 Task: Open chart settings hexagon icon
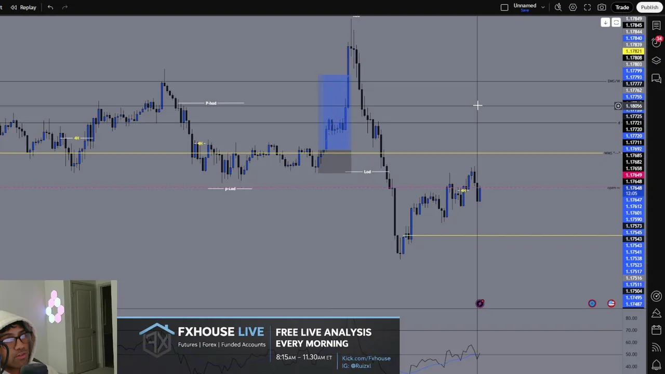573,7
